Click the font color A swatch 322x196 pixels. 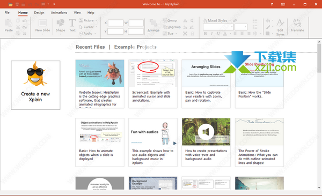pos(225,34)
